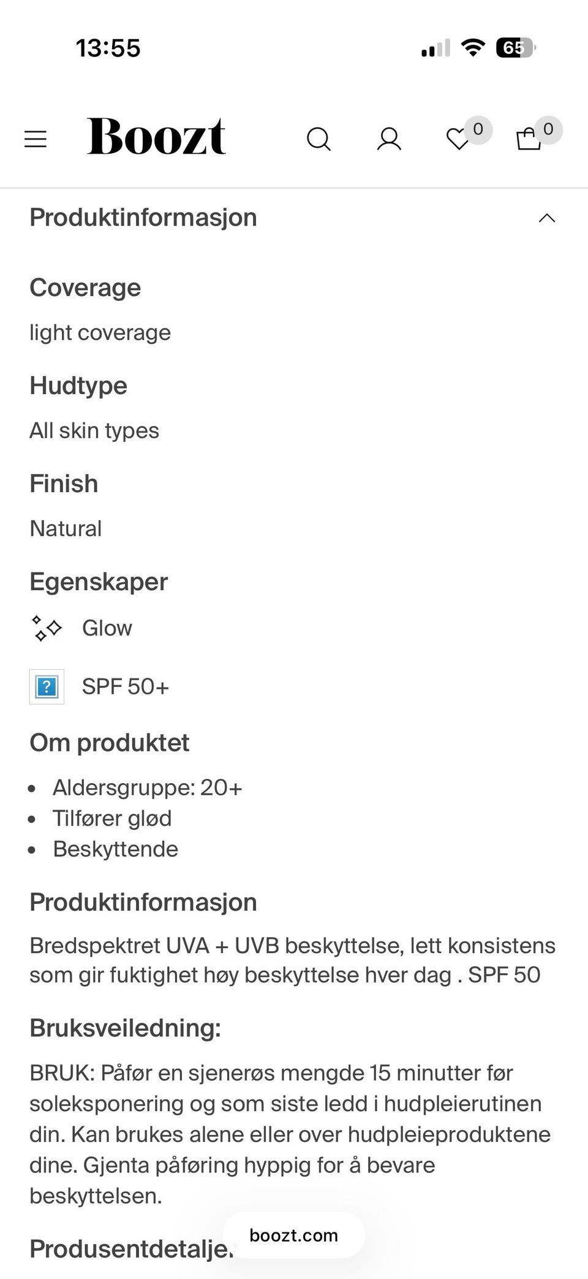Viewport: 588px width, 1279px height.
Task: Click the Glow sparkle icon
Action: pyautogui.click(x=47, y=628)
